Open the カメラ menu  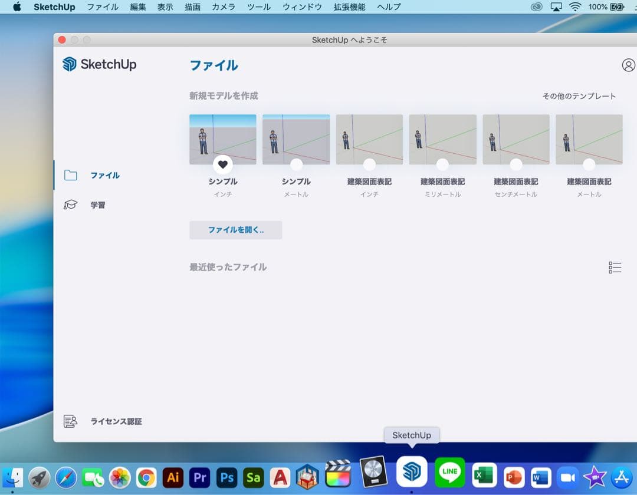[x=223, y=7]
